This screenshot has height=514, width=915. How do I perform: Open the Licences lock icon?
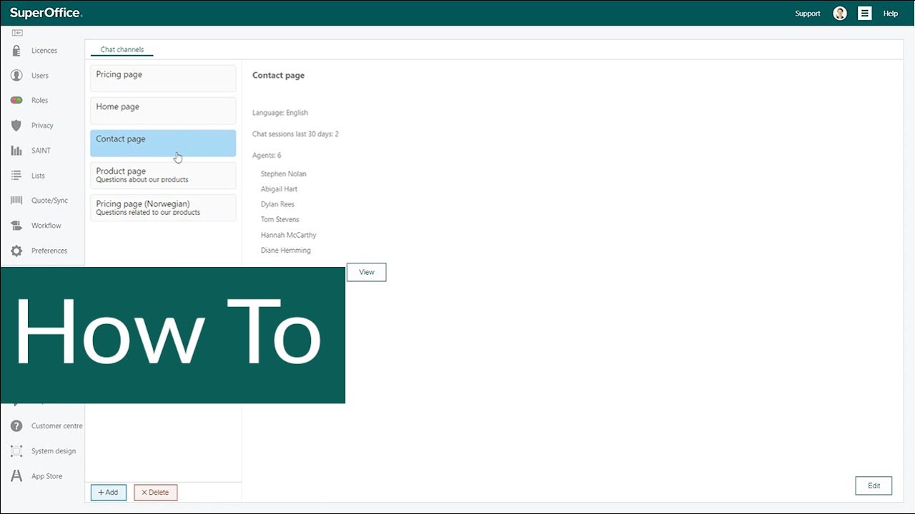click(16, 51)
